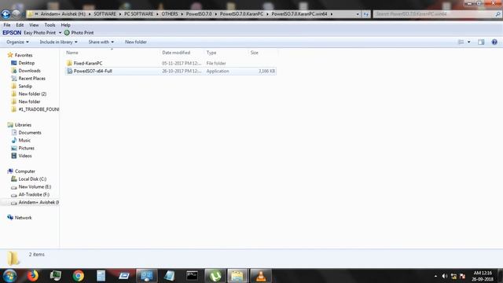The height and width of the screenshot is (283, 503).
Task: Click the volume speaker tray icon
Action: pos(445,276)
